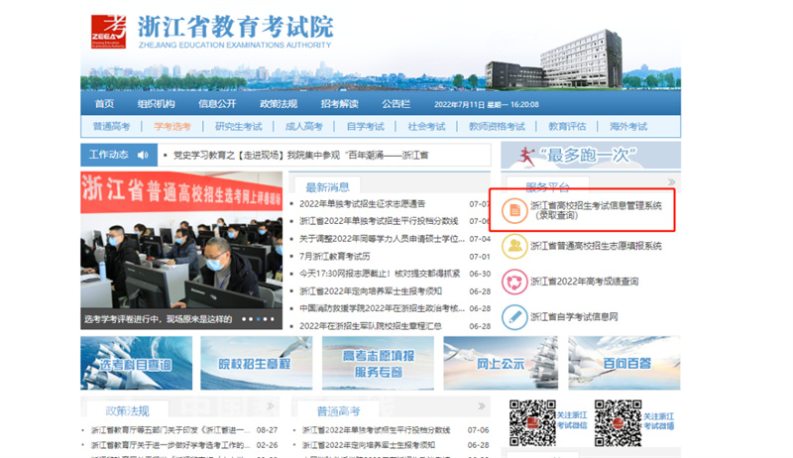Click the 关注浙江考试微博 QR code
The height and width of the screenshot is (458, 793).
coord(618,422)
